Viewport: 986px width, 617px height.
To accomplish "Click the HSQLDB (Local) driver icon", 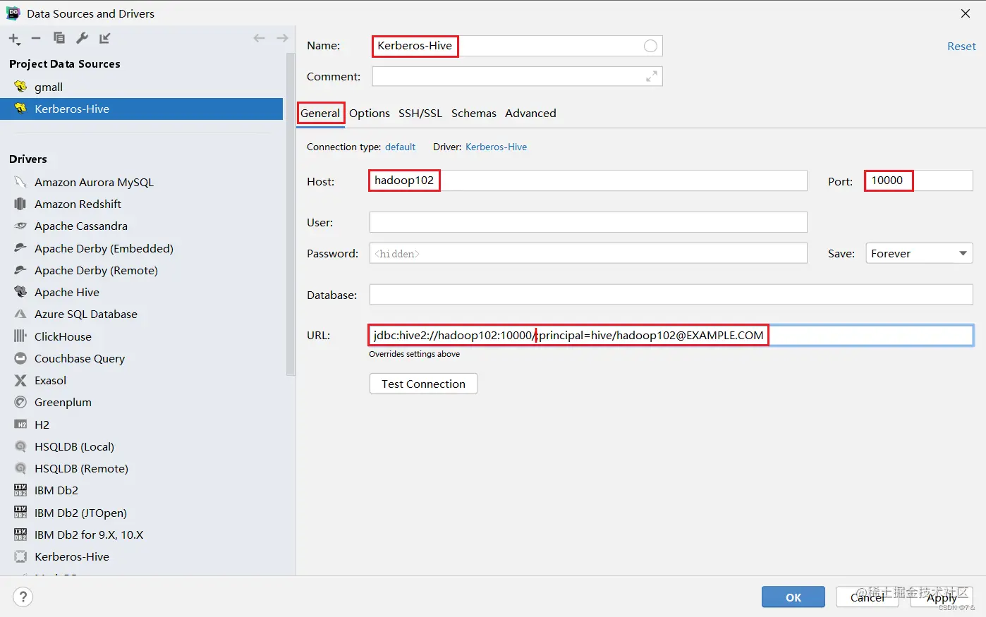I will coord(20,446).
